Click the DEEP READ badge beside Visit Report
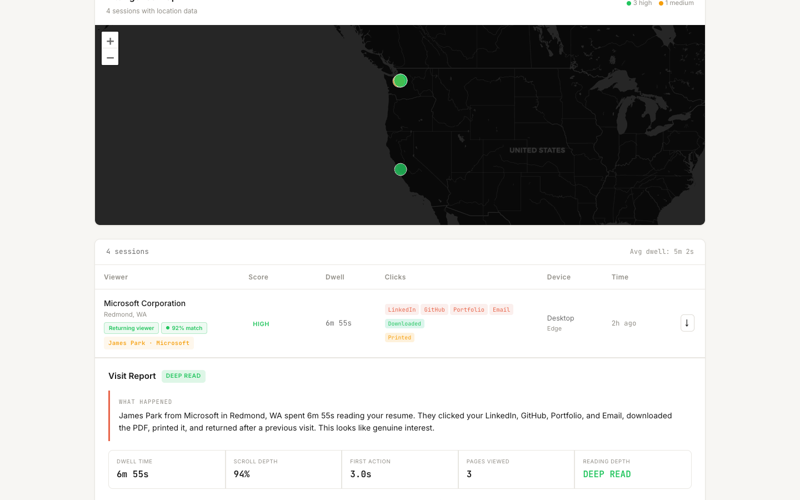 click(183, 376)
